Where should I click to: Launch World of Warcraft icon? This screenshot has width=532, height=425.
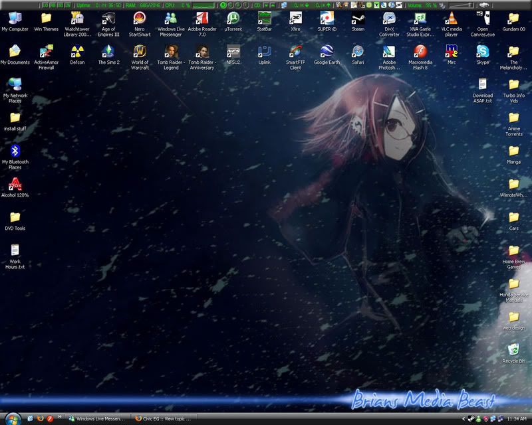pos(140,57)
